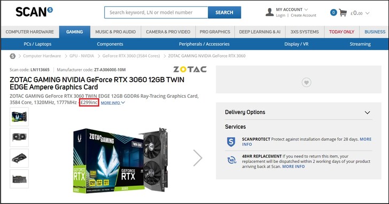Select the card front view thumbnail
389x204 pixels.
(19, 138)
